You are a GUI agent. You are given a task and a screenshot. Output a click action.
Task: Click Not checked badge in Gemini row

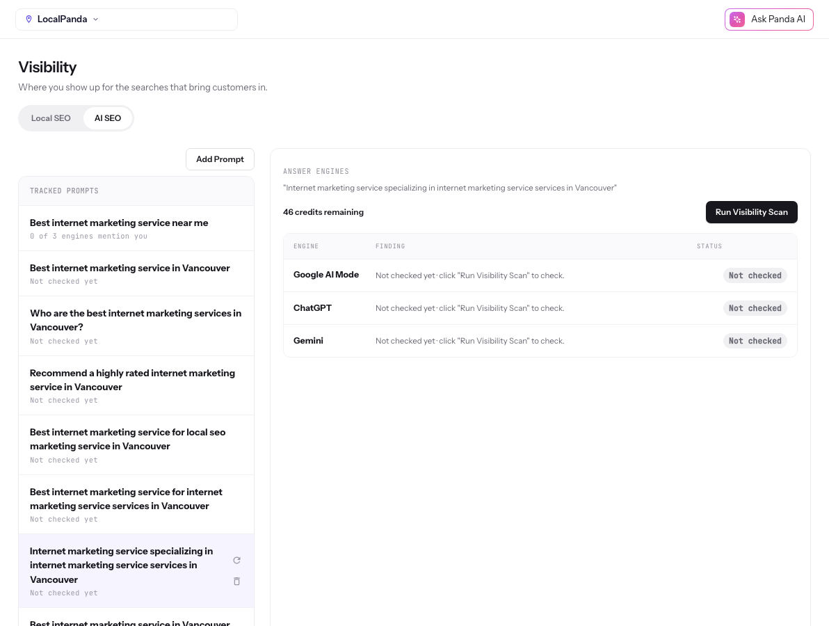pyautogui.click(x=755, y=341)
